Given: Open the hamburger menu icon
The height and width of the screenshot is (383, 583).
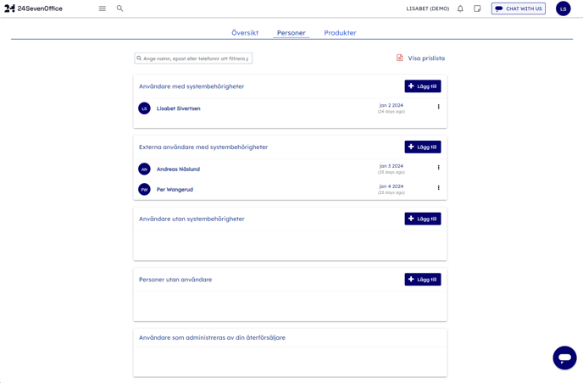Looking at the screenshot, I should pyautogui.click(x=103, y=8).
